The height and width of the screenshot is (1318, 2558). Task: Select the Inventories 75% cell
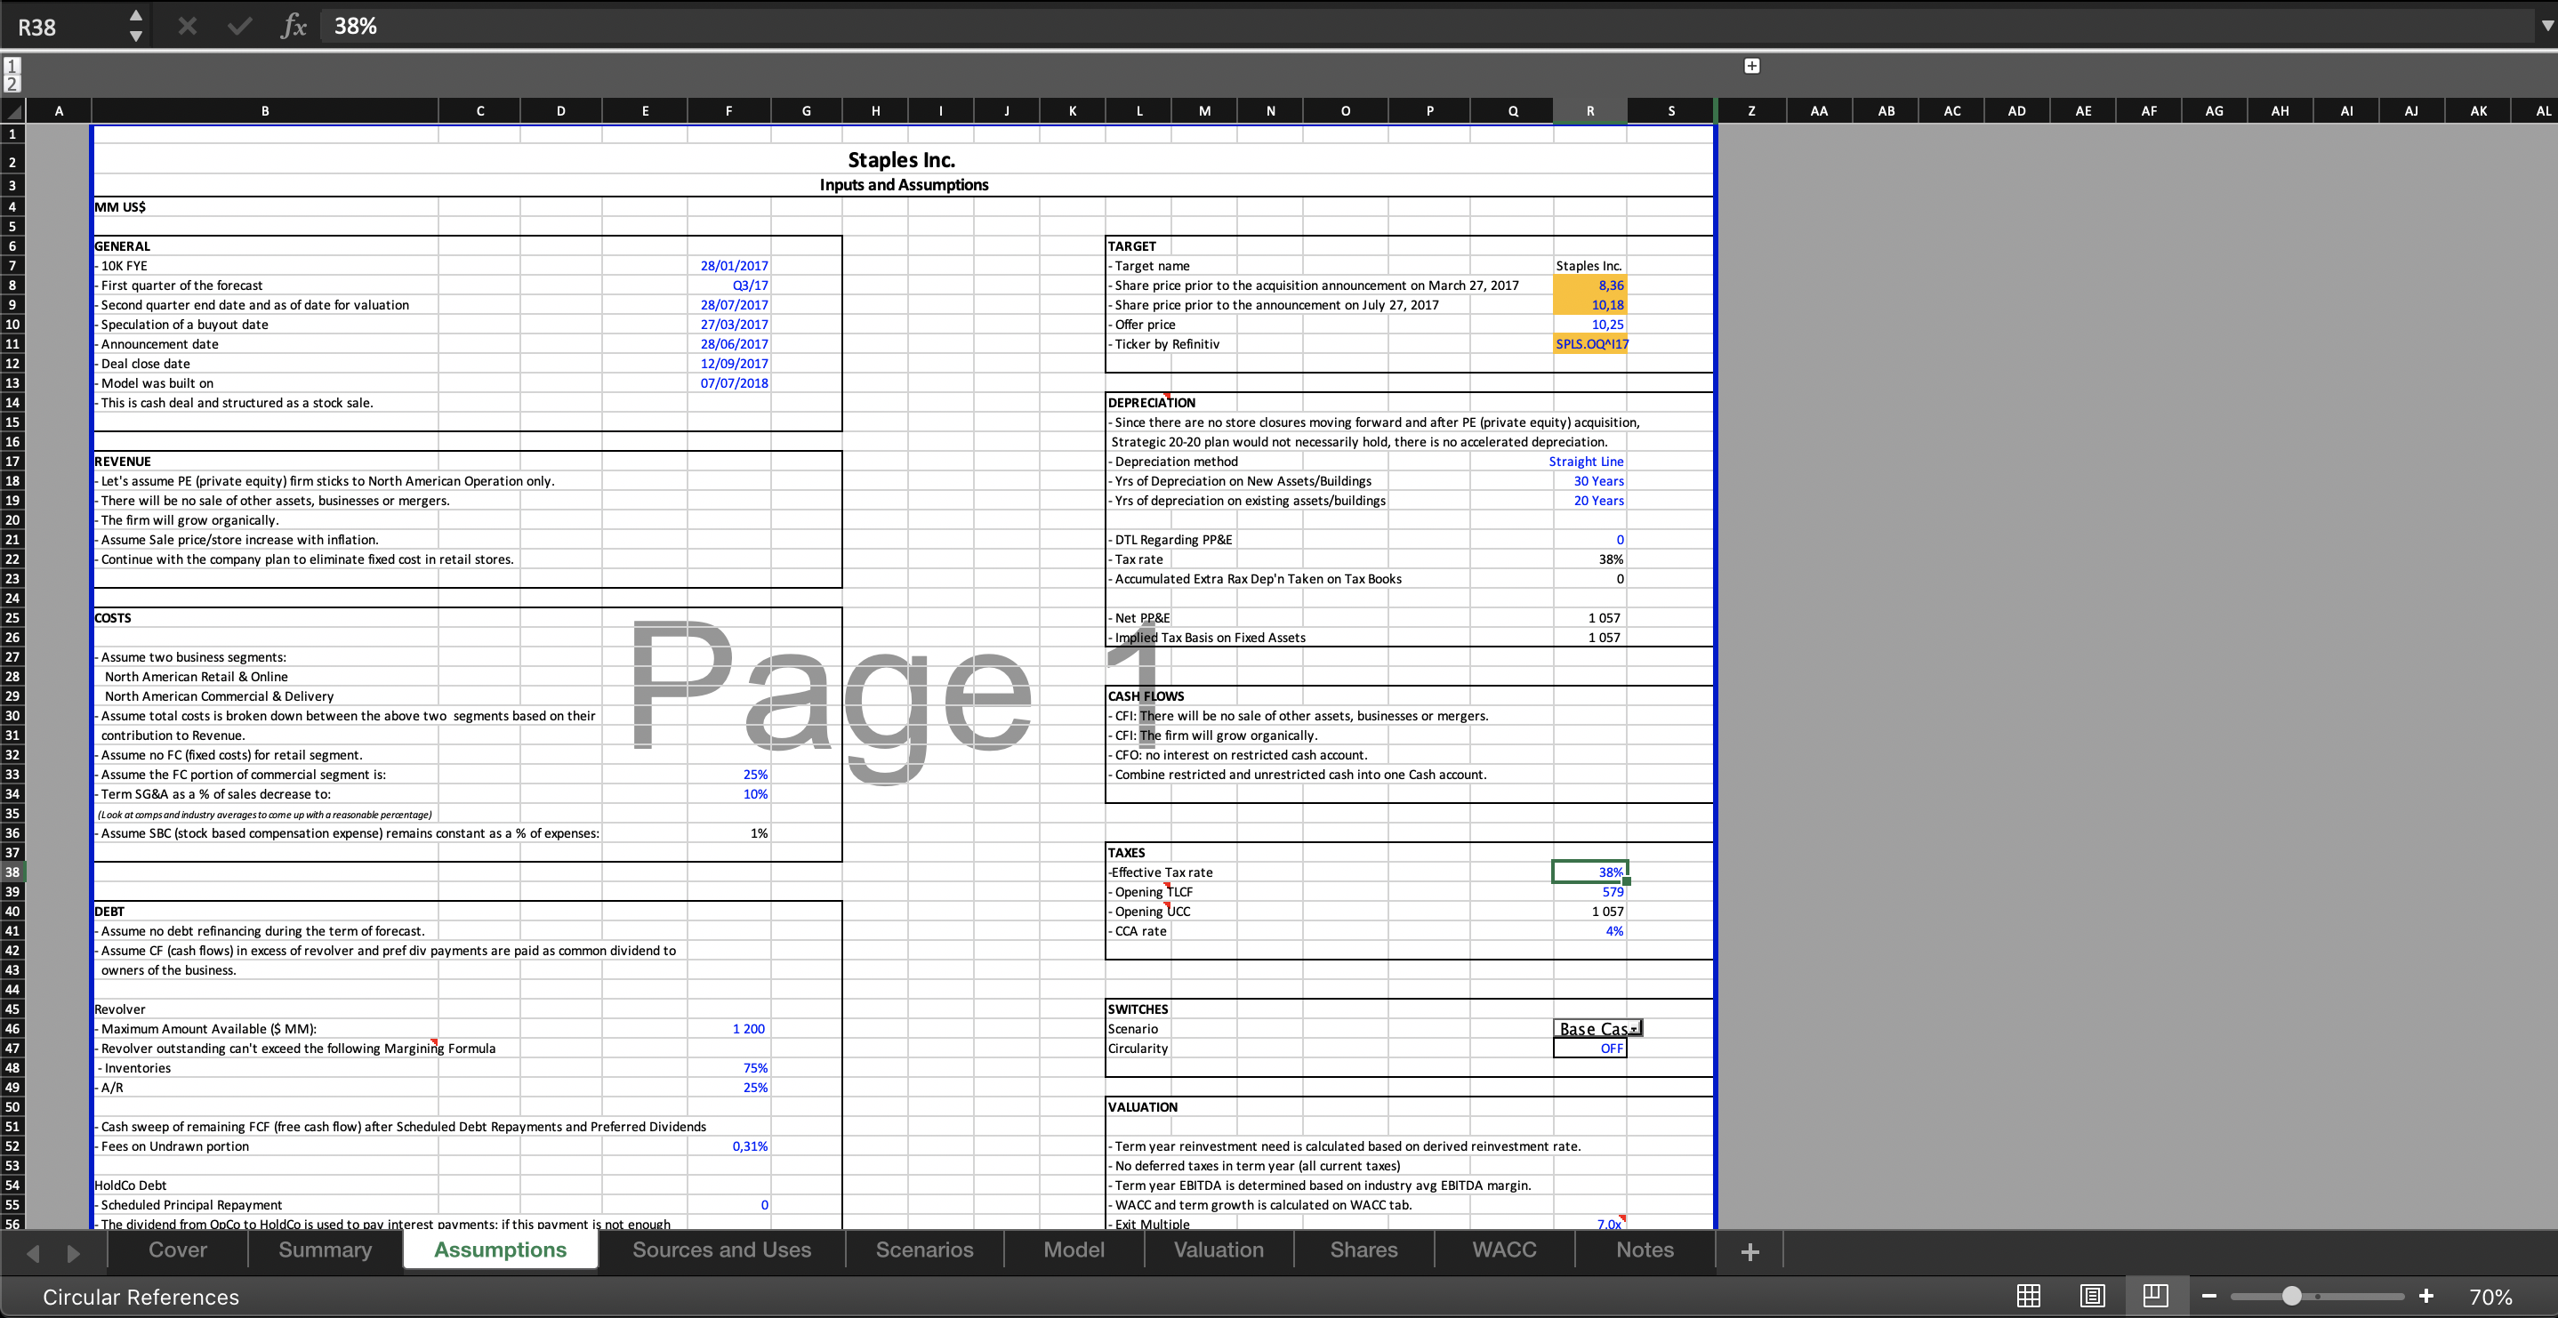(728, 1068)
